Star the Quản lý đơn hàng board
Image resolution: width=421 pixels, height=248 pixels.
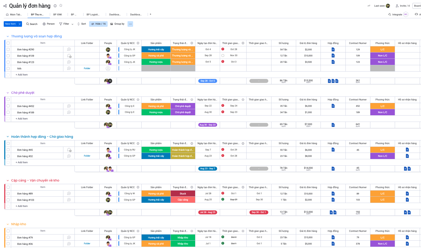pyautogui.click(x=61, y=6)
